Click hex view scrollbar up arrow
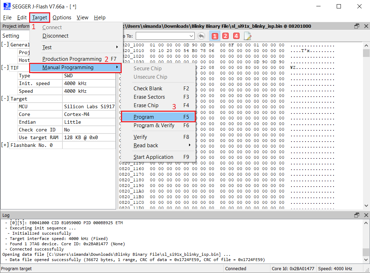Image resolution: width=370 pixels, height=273 pixels. click(366, 45)
